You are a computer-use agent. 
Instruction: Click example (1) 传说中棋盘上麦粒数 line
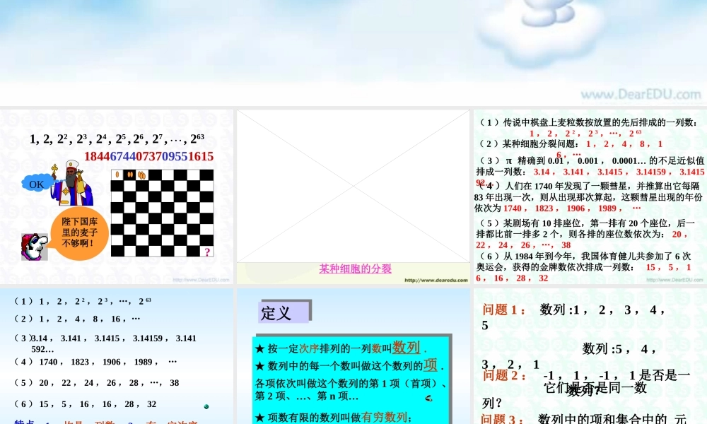click(588, 122)
